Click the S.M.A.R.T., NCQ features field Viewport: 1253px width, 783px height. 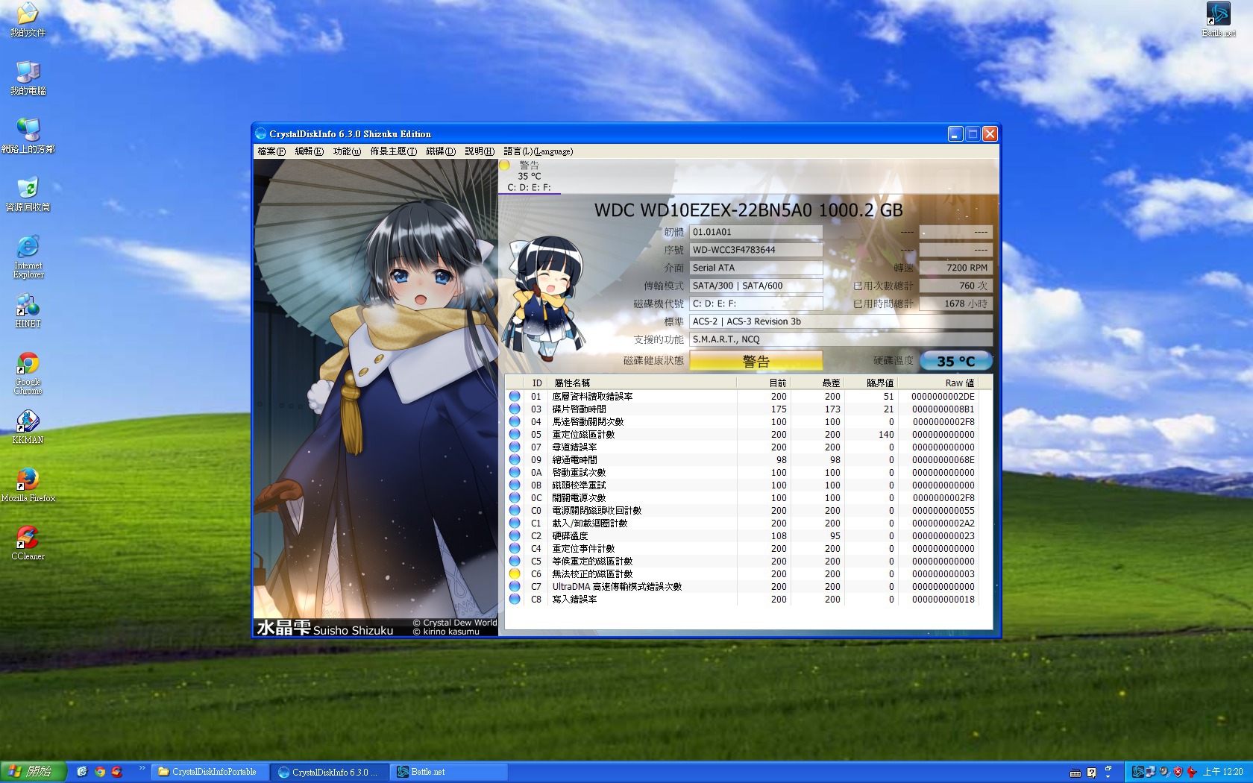[841, 339]
